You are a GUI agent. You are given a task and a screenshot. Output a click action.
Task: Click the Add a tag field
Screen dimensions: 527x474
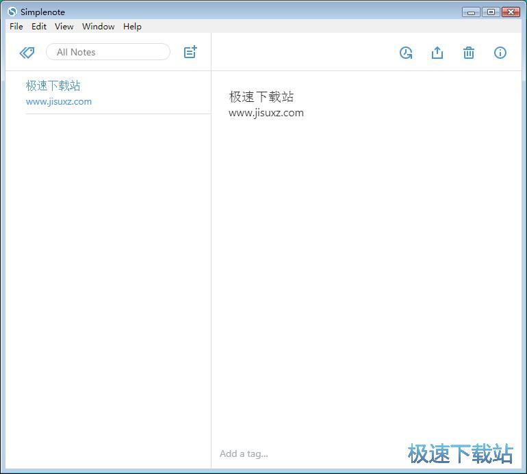(x=244, y=453)
